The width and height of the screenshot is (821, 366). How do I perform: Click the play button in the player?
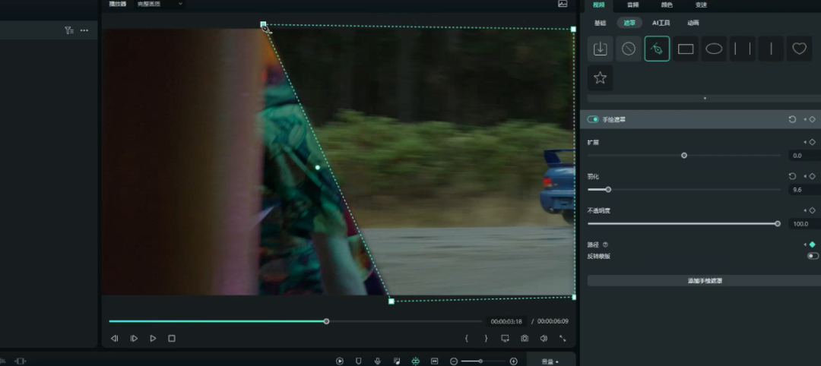click(x=153, y=339)
